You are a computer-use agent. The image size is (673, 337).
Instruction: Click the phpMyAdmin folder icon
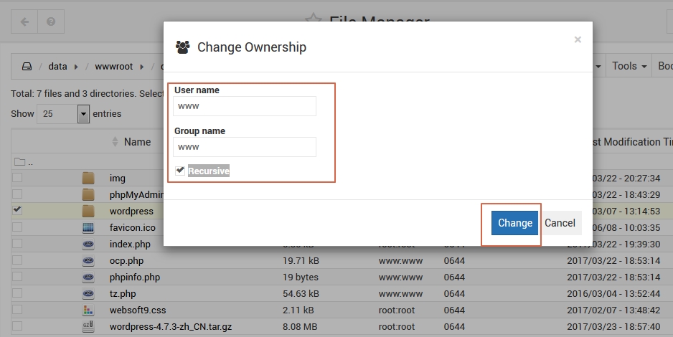(x=88, y=194)
